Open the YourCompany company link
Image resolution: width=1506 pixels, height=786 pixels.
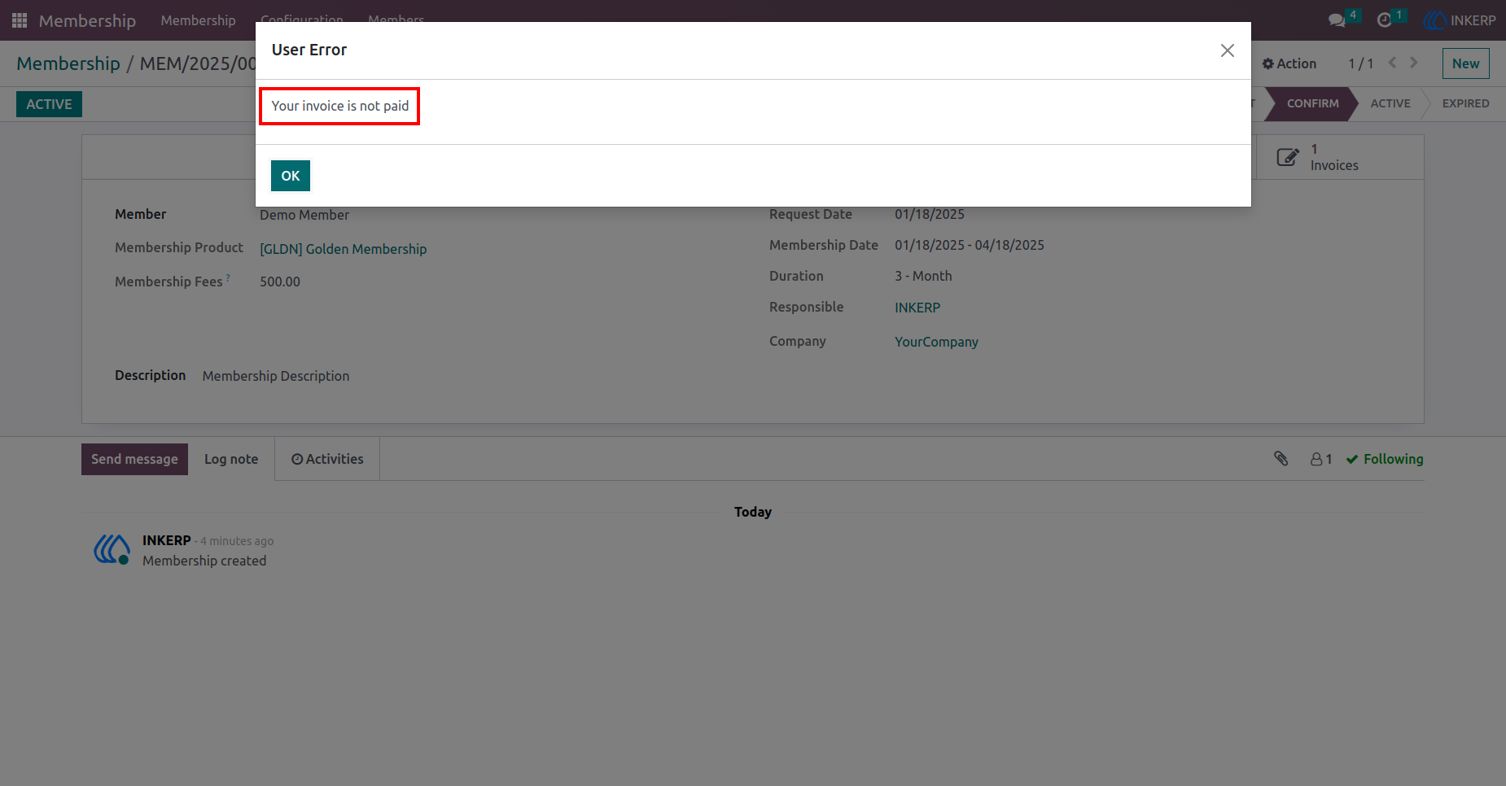coord(936,342)
